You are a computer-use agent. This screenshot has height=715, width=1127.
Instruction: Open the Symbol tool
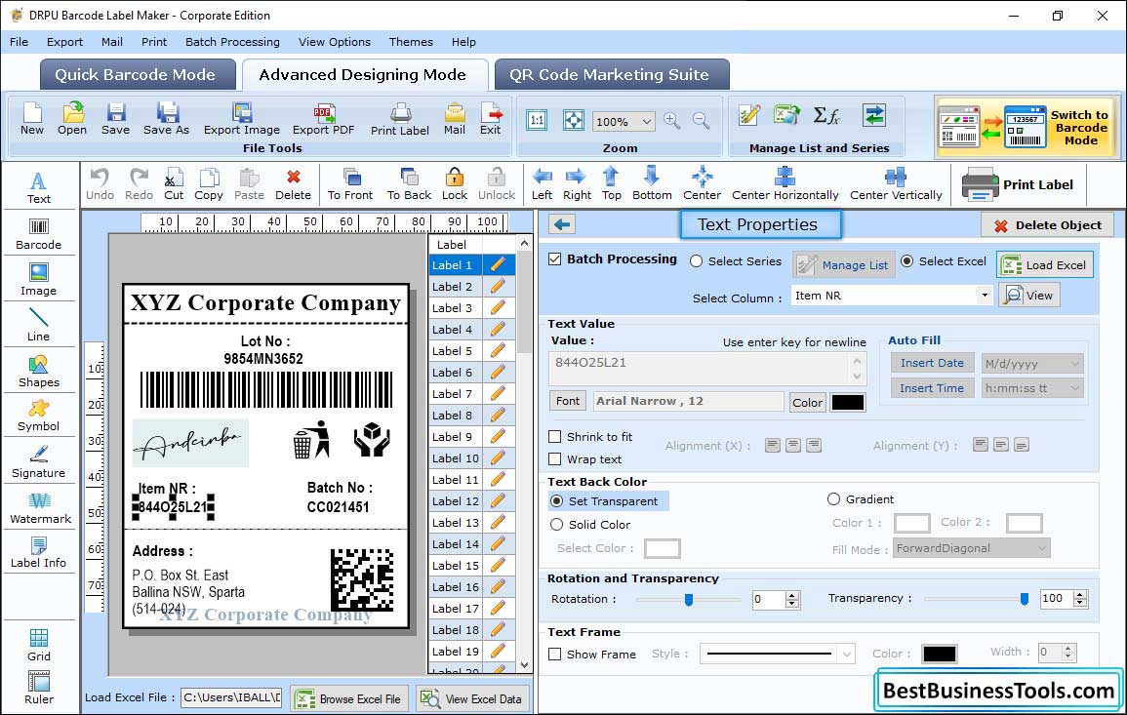(39, 417)
